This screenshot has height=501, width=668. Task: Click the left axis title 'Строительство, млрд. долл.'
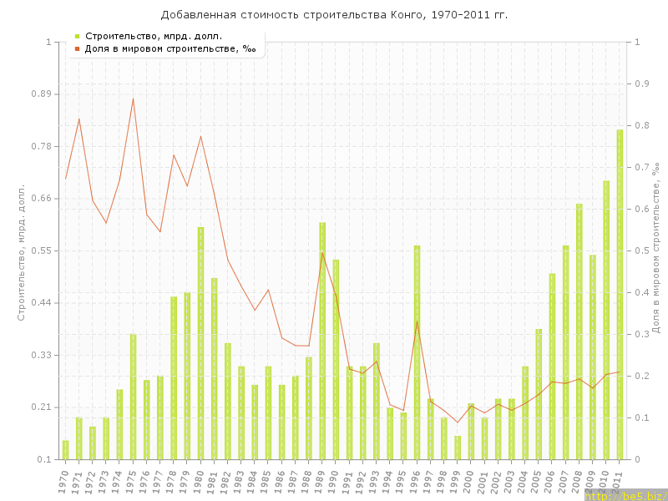click(x=22, y=252)
